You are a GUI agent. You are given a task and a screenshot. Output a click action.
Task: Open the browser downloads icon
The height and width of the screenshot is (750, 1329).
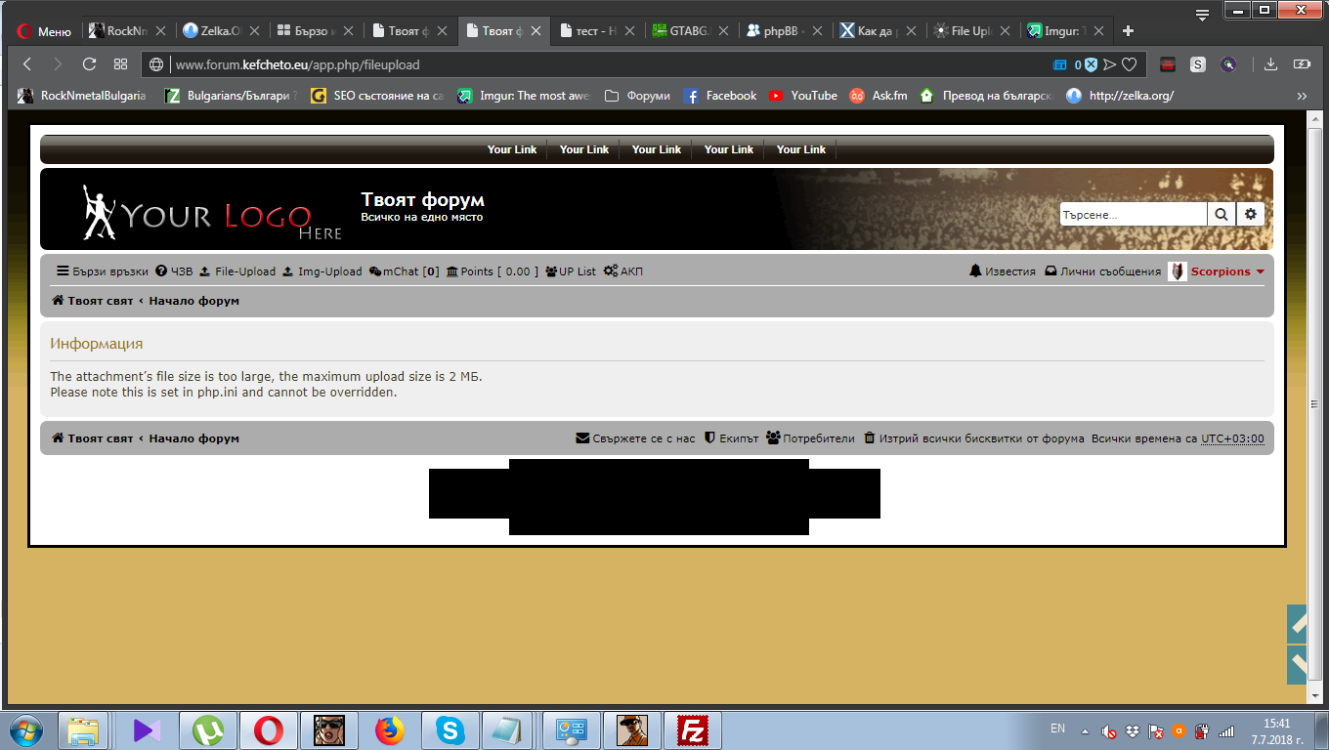pyautogui.click(x=1270, y=64)
